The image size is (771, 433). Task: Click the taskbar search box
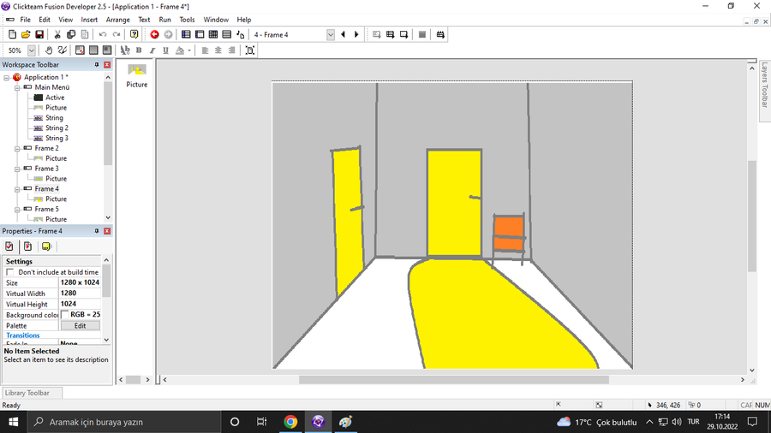(x=123, y=422)
